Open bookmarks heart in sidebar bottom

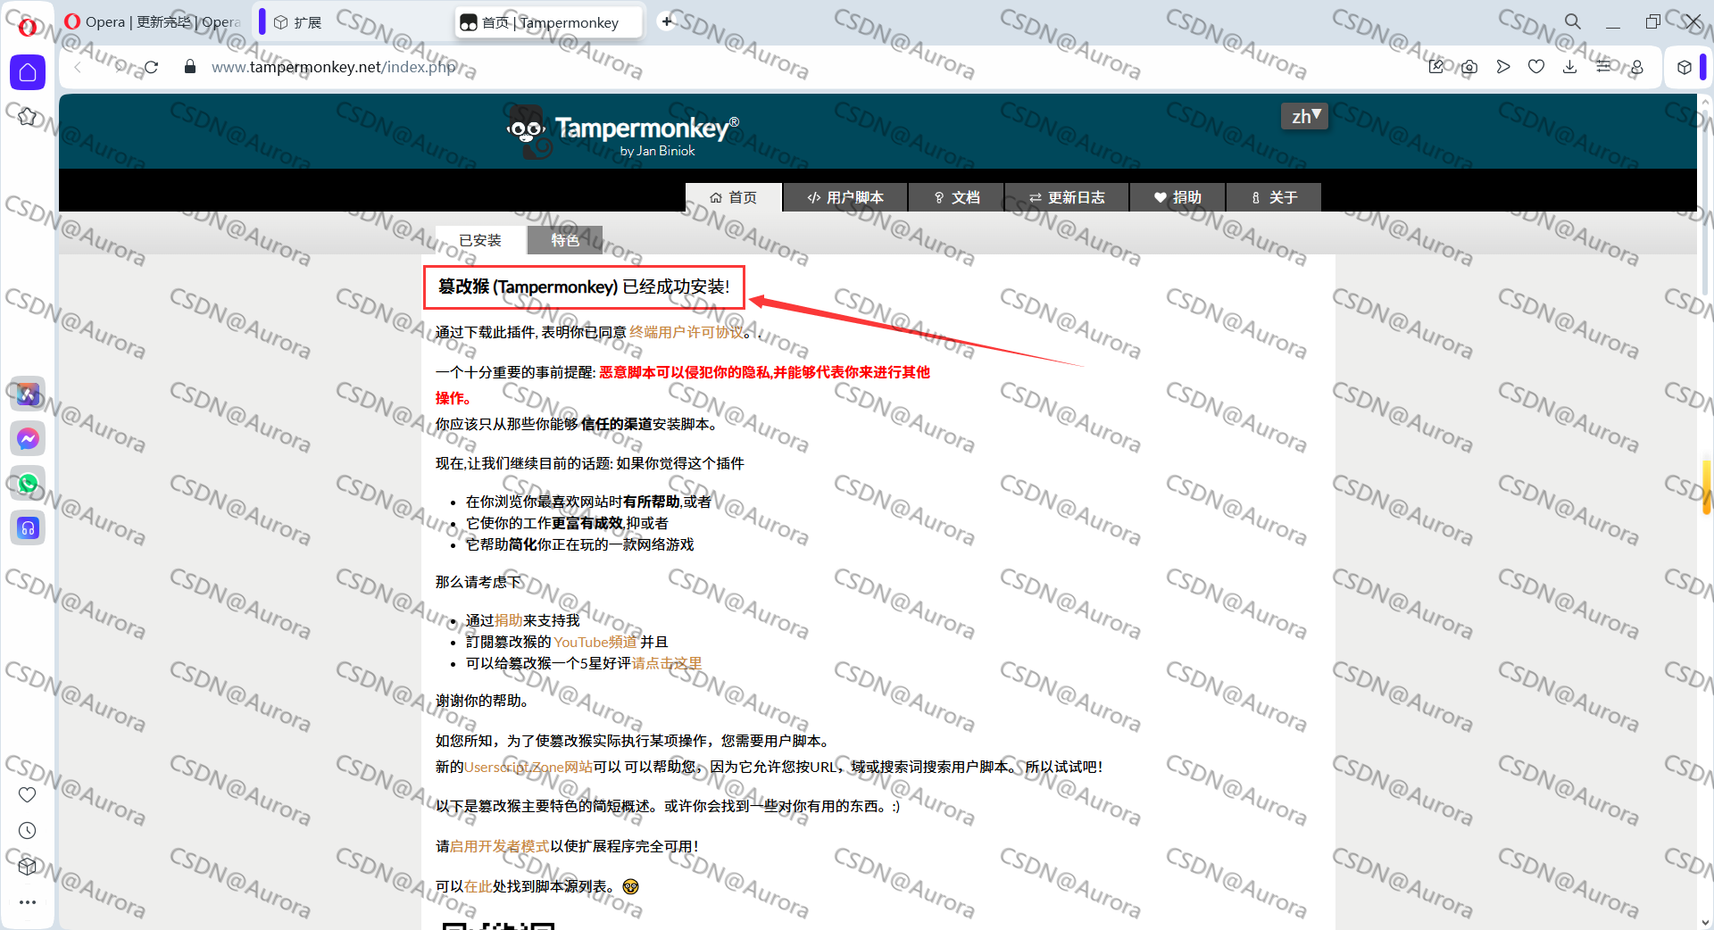coord(28,794)
